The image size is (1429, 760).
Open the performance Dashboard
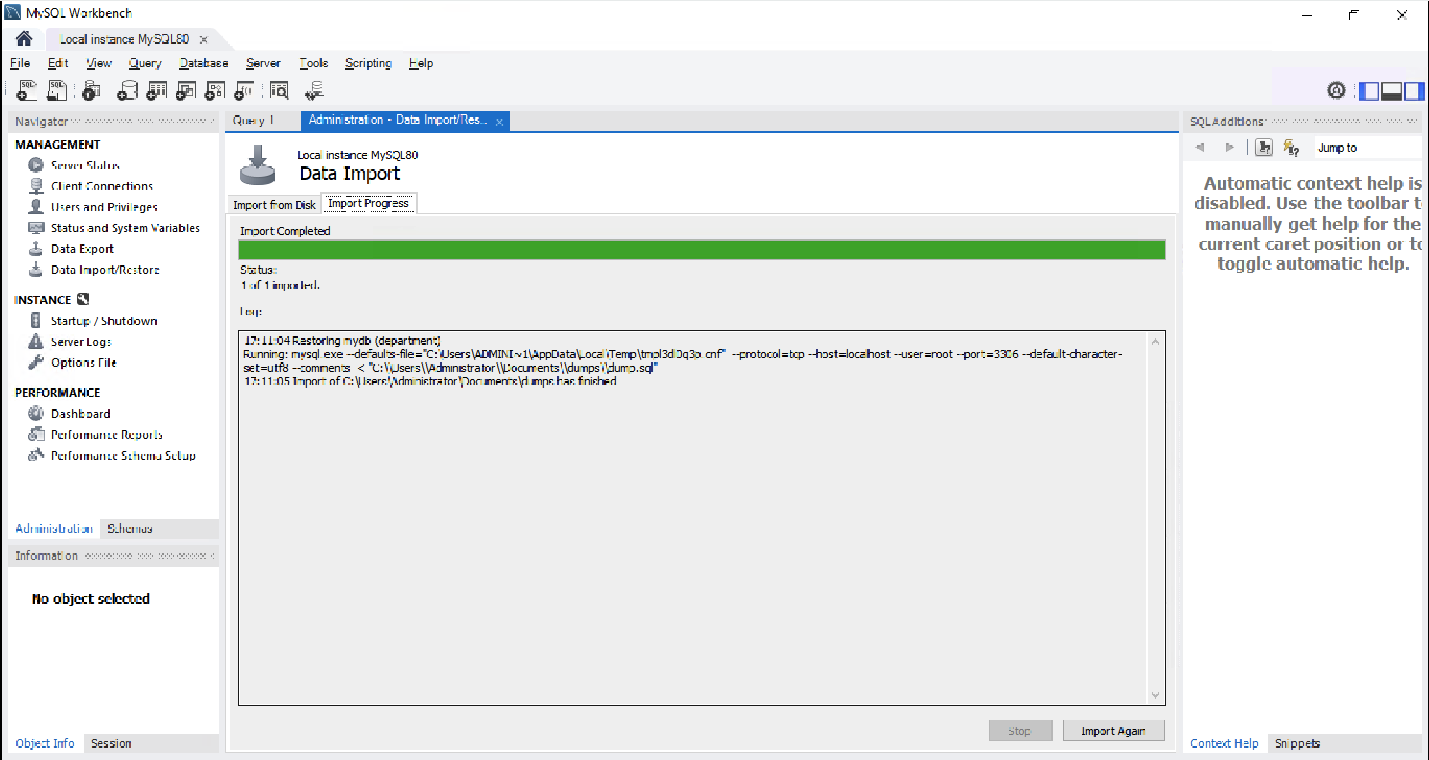(80, 414)
